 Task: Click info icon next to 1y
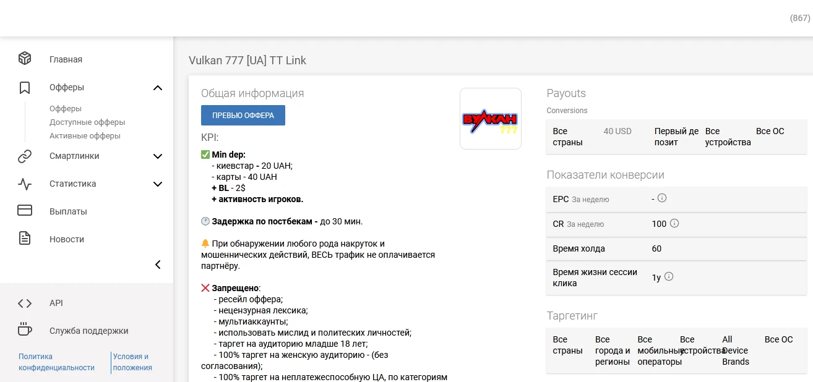[669, 277]
